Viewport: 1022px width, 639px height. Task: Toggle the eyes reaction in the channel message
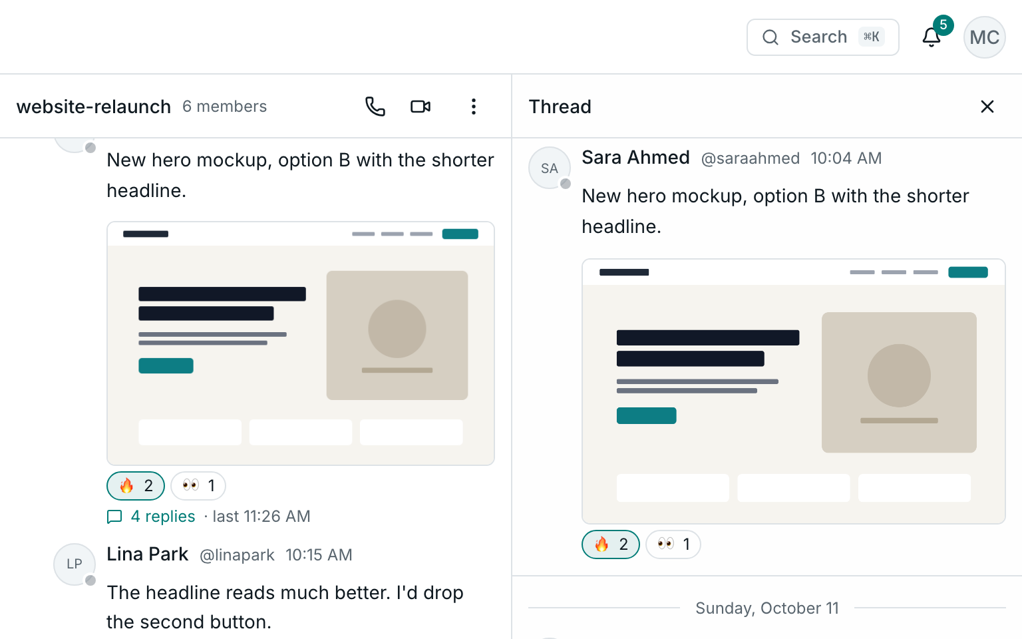pyautogui.click(x=198, y=486)
